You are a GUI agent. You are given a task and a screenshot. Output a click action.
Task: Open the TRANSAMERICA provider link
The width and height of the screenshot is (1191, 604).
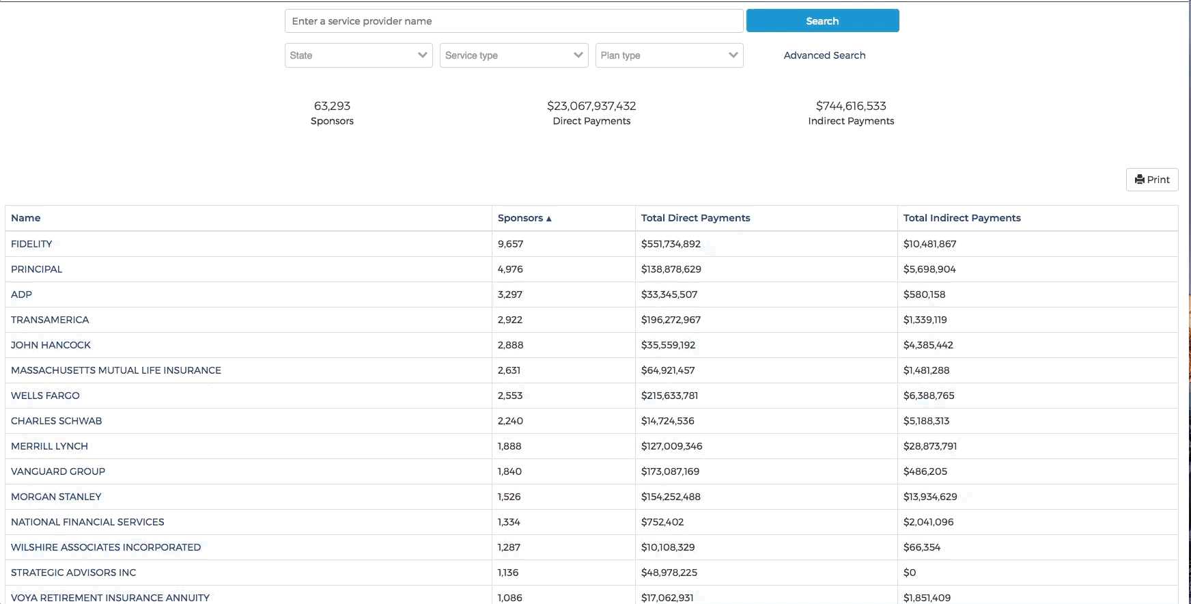pos(50,320)
